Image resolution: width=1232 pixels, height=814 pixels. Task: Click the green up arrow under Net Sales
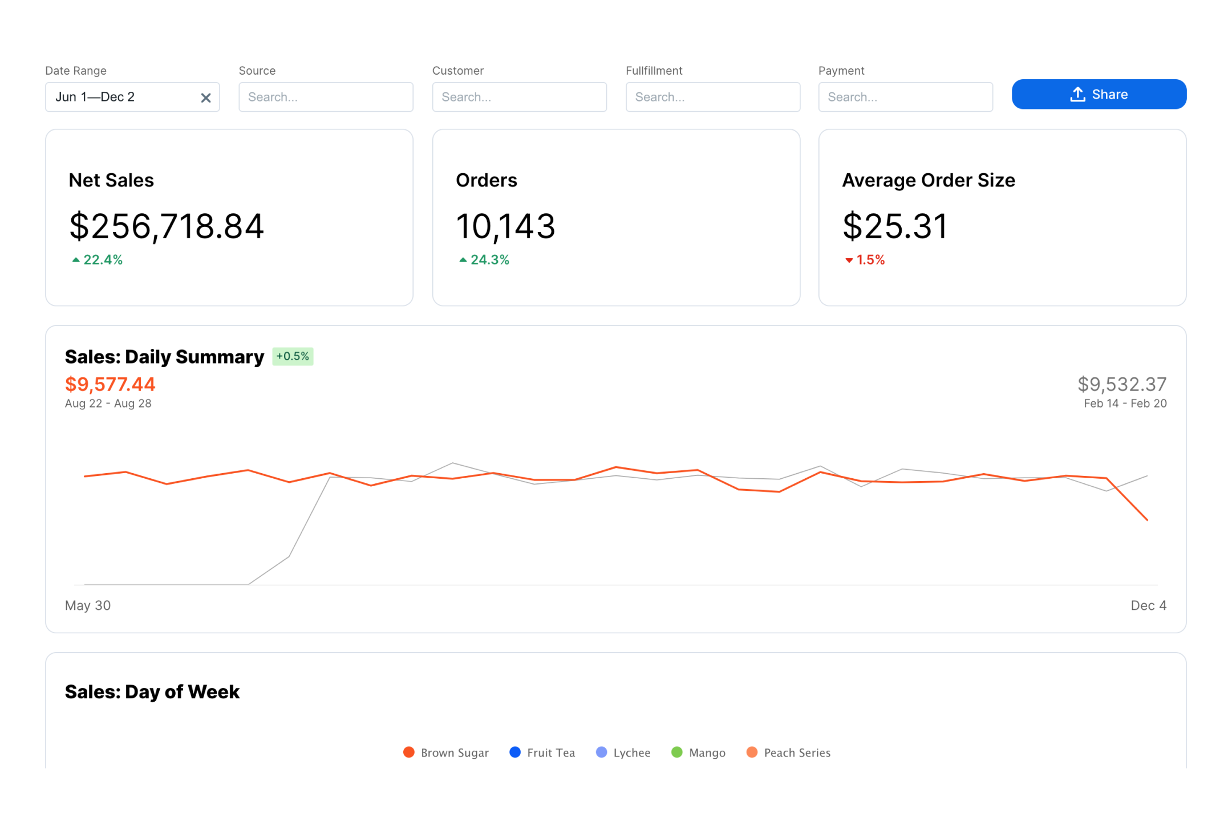pos(76,260)
